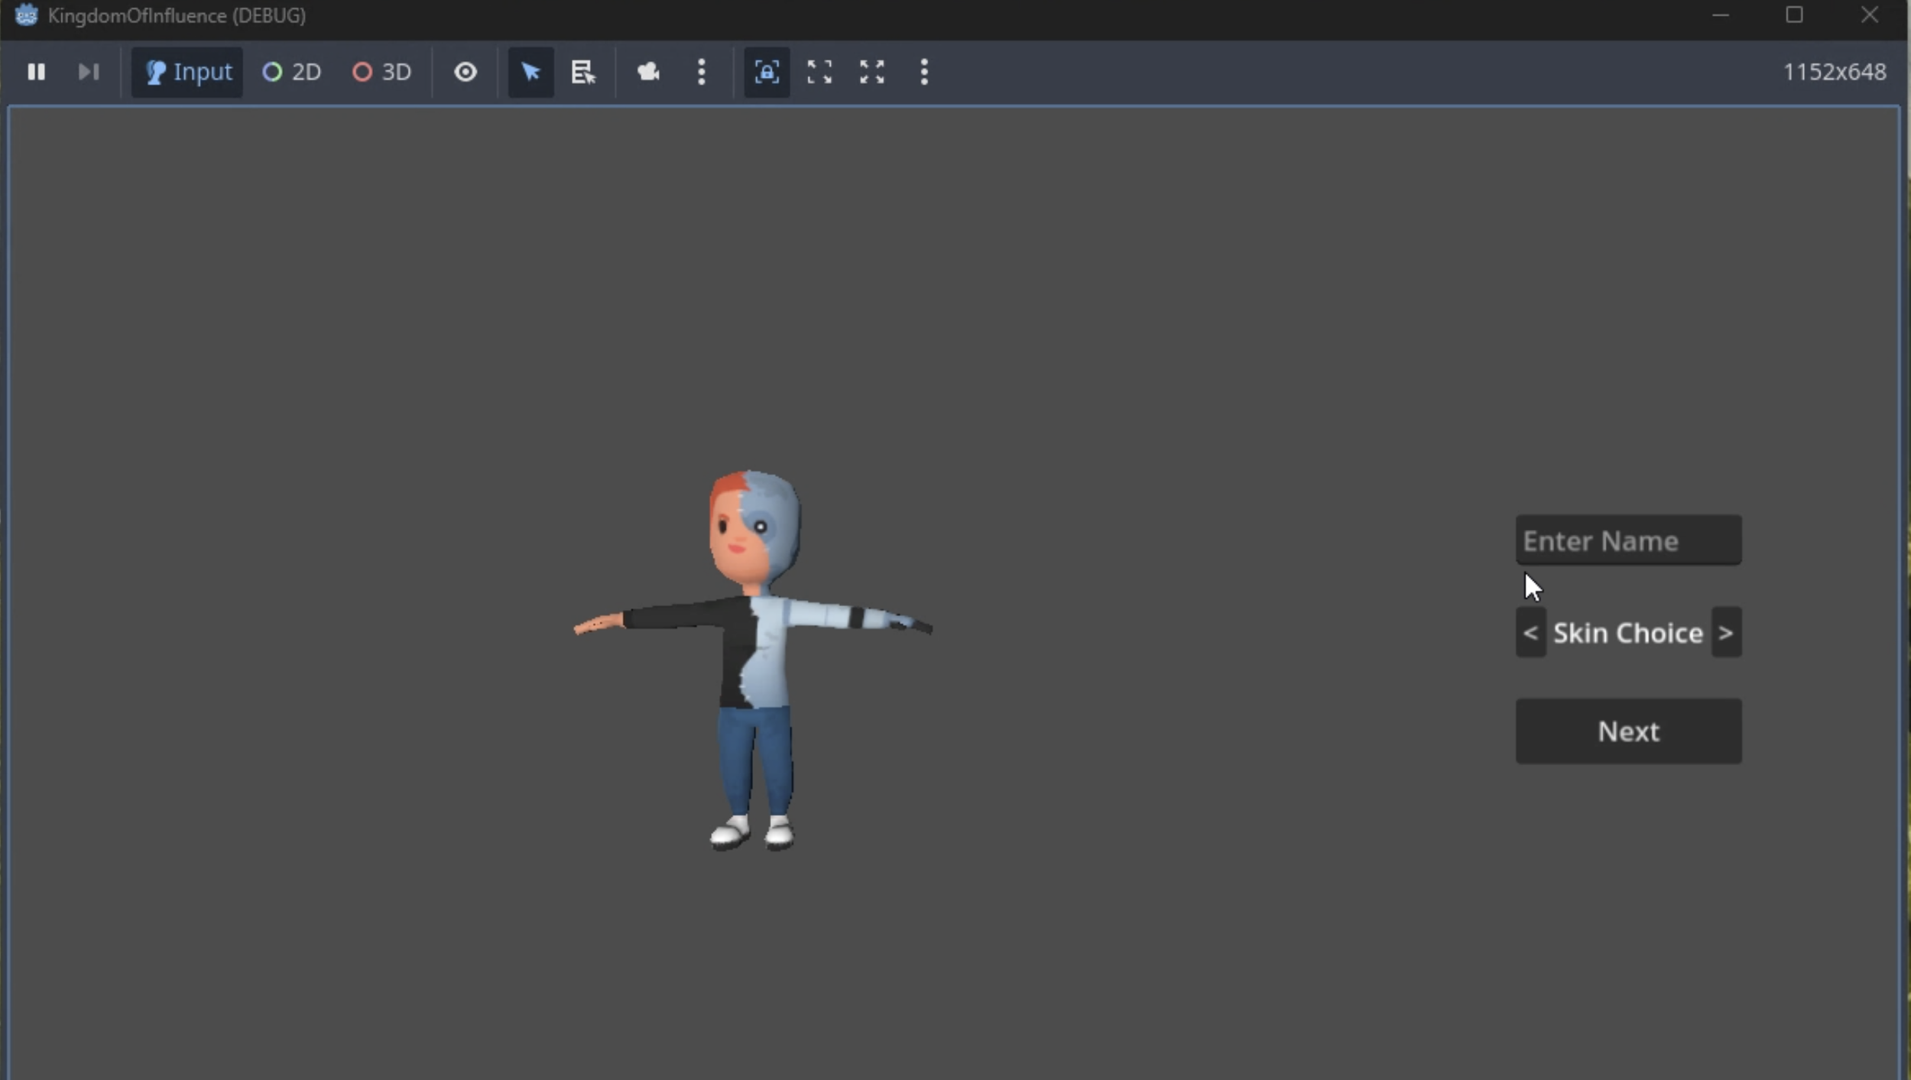1911x1080 pixels.
Task: Open the camera override options menu
Action: [701, 71]
